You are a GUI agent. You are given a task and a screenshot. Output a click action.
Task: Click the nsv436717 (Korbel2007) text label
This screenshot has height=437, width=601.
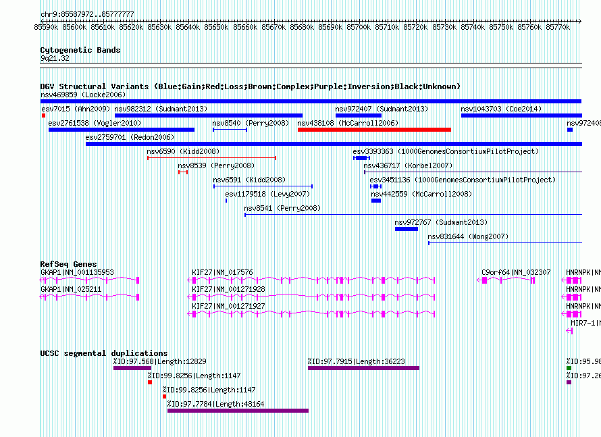tap(408, 165)
